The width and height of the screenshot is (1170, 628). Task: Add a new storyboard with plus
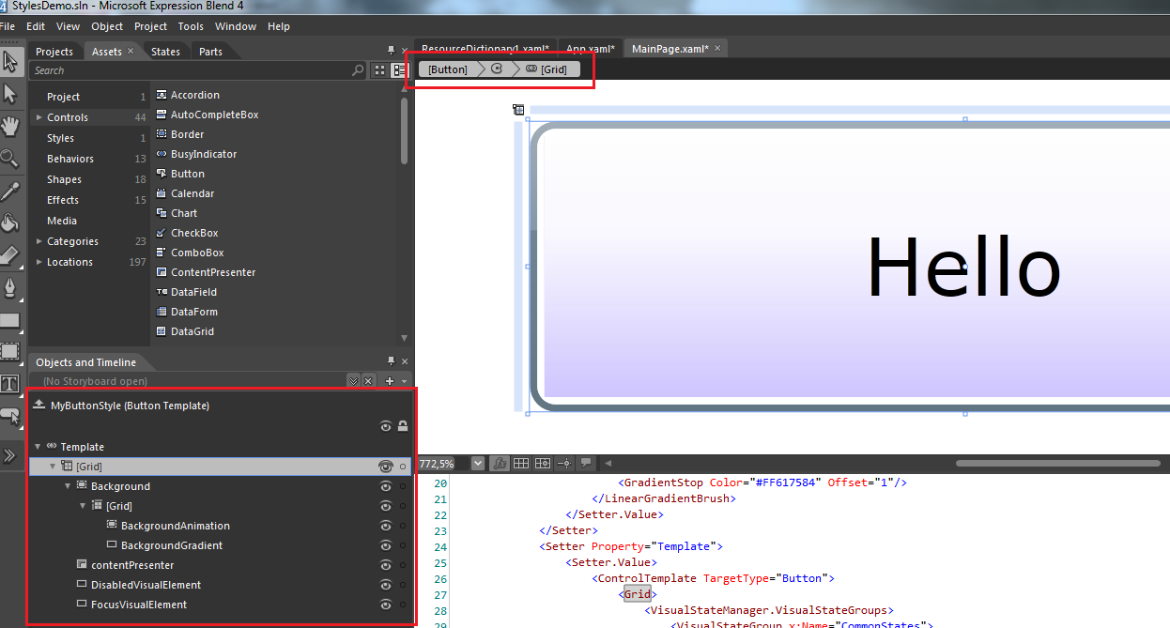tap(390, 381)
